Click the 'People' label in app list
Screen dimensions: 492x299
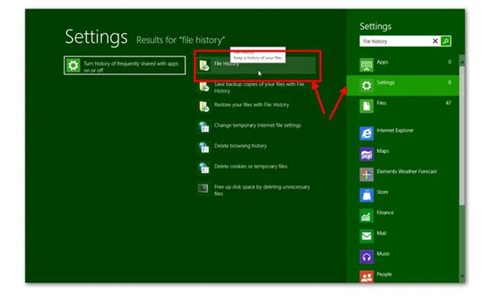point(384,274)
